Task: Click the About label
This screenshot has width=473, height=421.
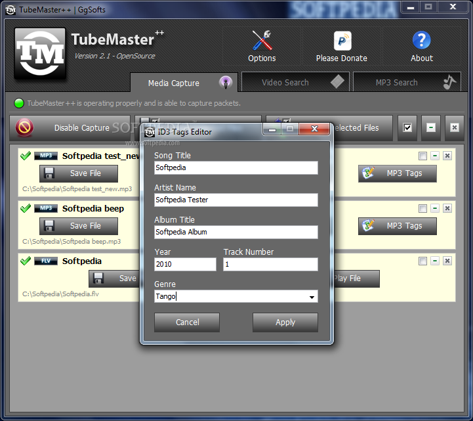Action: 422,58
